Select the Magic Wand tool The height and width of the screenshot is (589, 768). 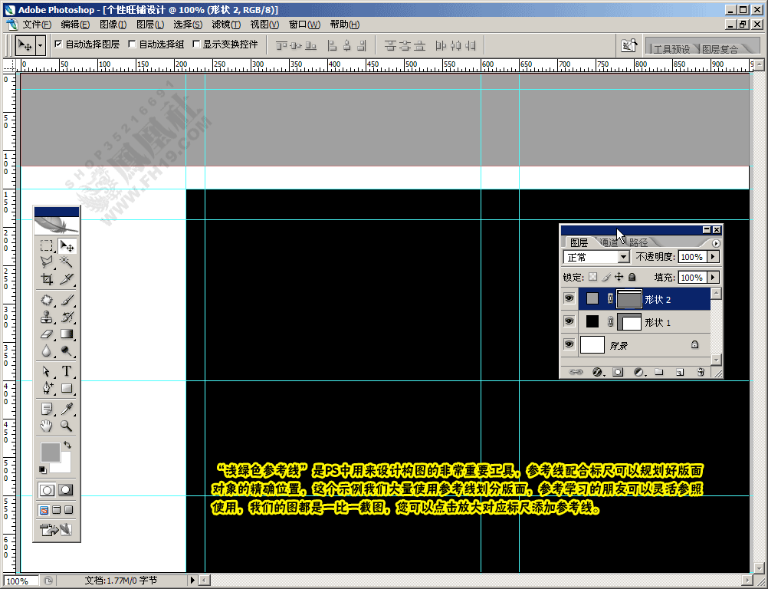(x=67, y=262)
